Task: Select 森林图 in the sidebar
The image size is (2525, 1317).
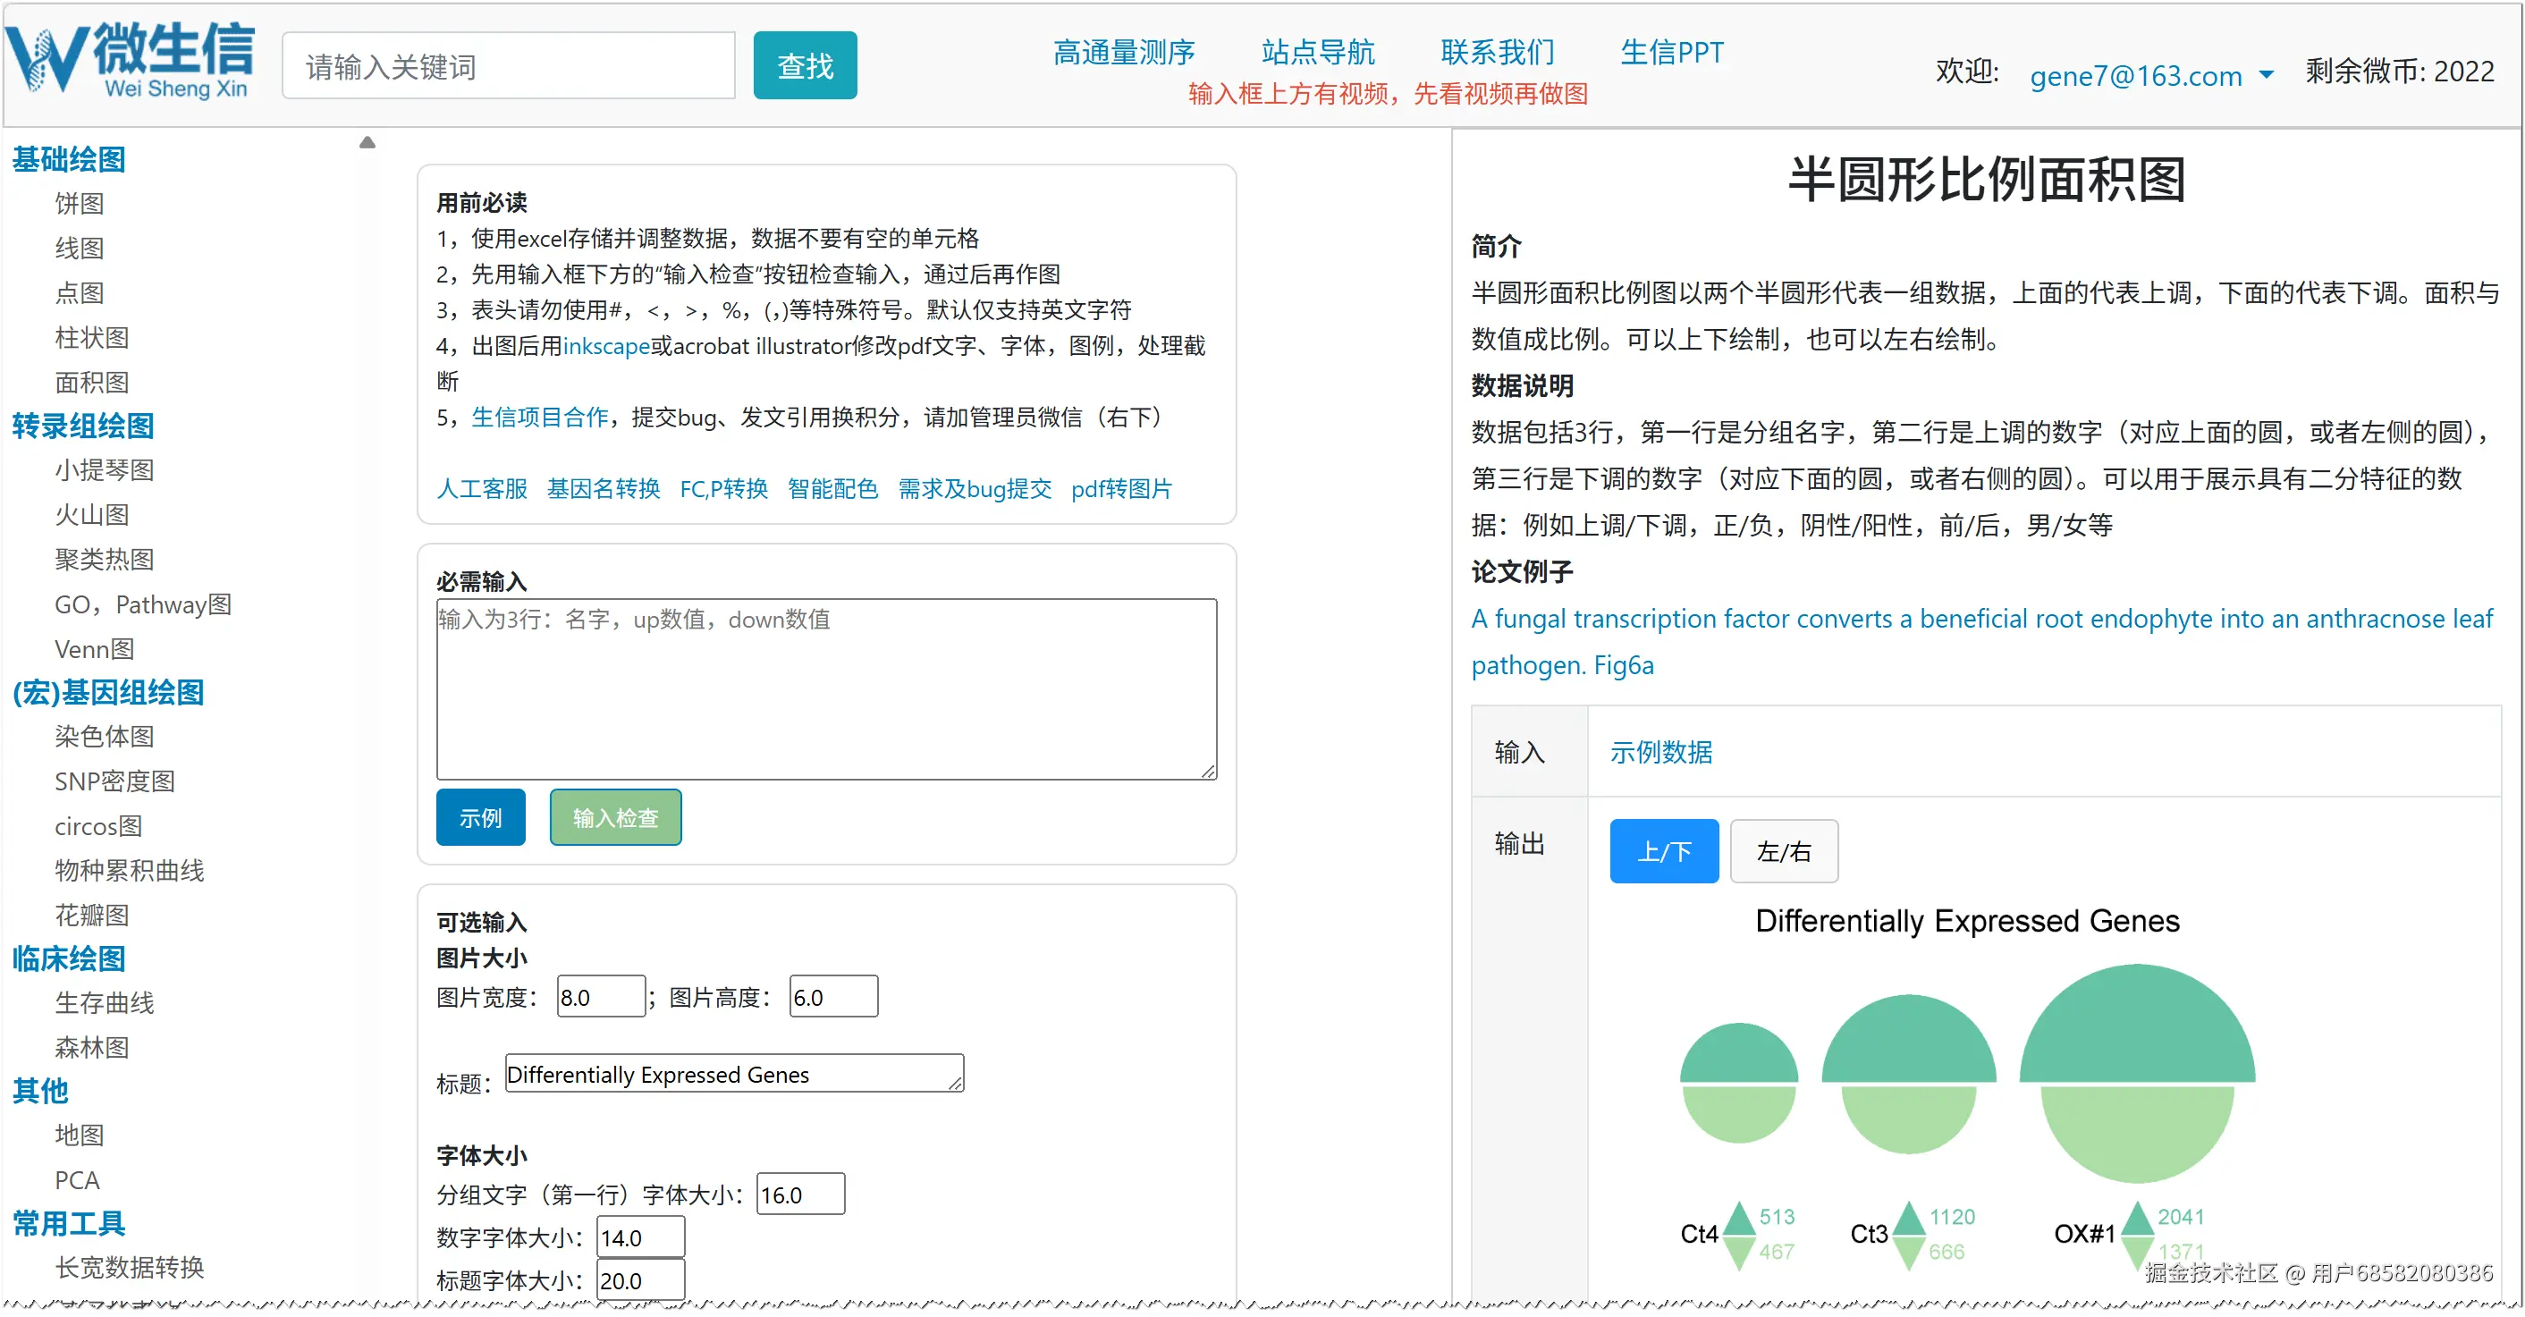Action: coord(92,1048)
